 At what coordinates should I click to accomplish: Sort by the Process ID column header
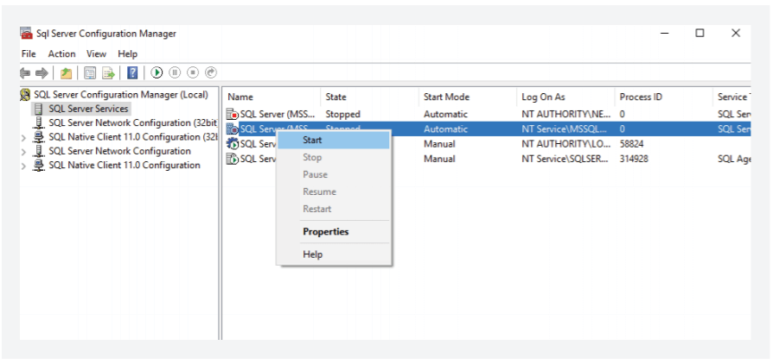tap(664, 97)
